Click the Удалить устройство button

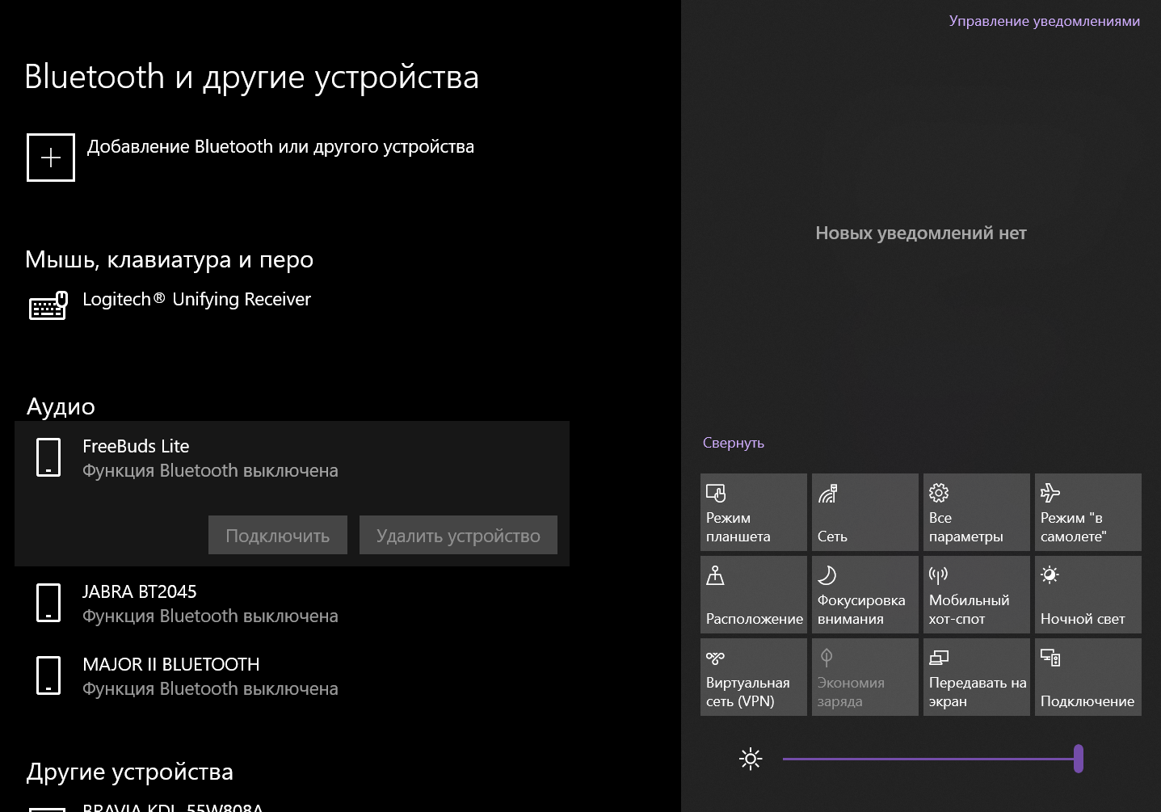[458, 536]
